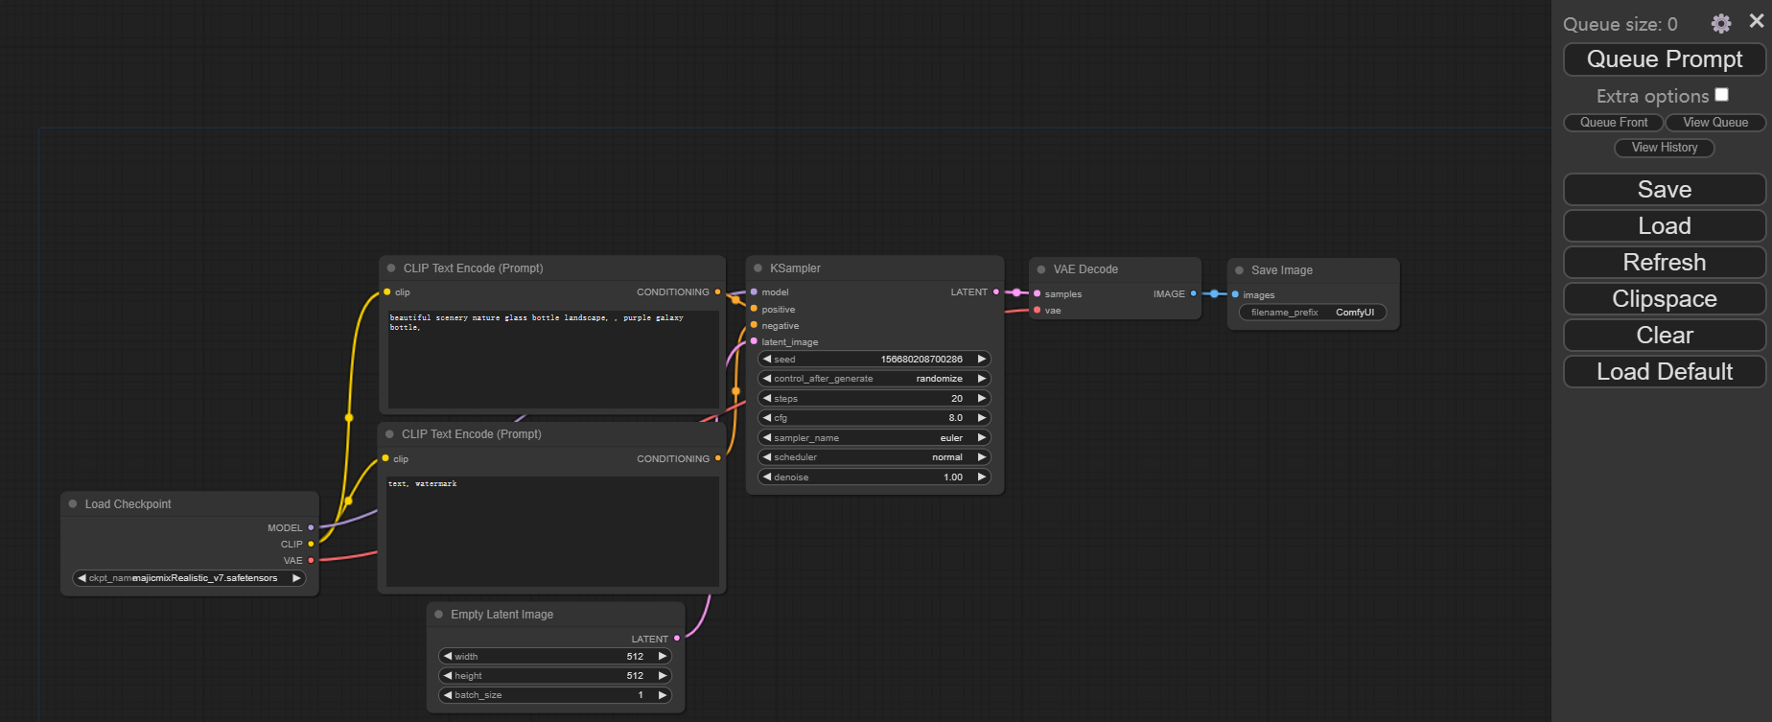Select next checkpoint with right arrow
Viewport: 1772px width, 722px height.
tap(297, 578)
